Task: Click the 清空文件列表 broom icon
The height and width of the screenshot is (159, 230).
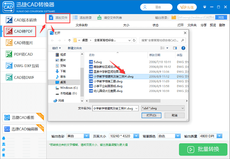Action: [x=99, y=18]
